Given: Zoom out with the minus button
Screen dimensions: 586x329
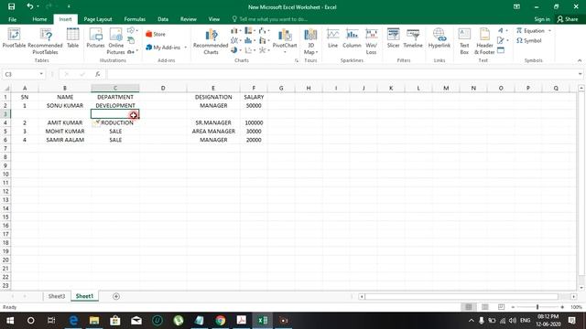Looking at the screenshot, I should pos(513,307).
